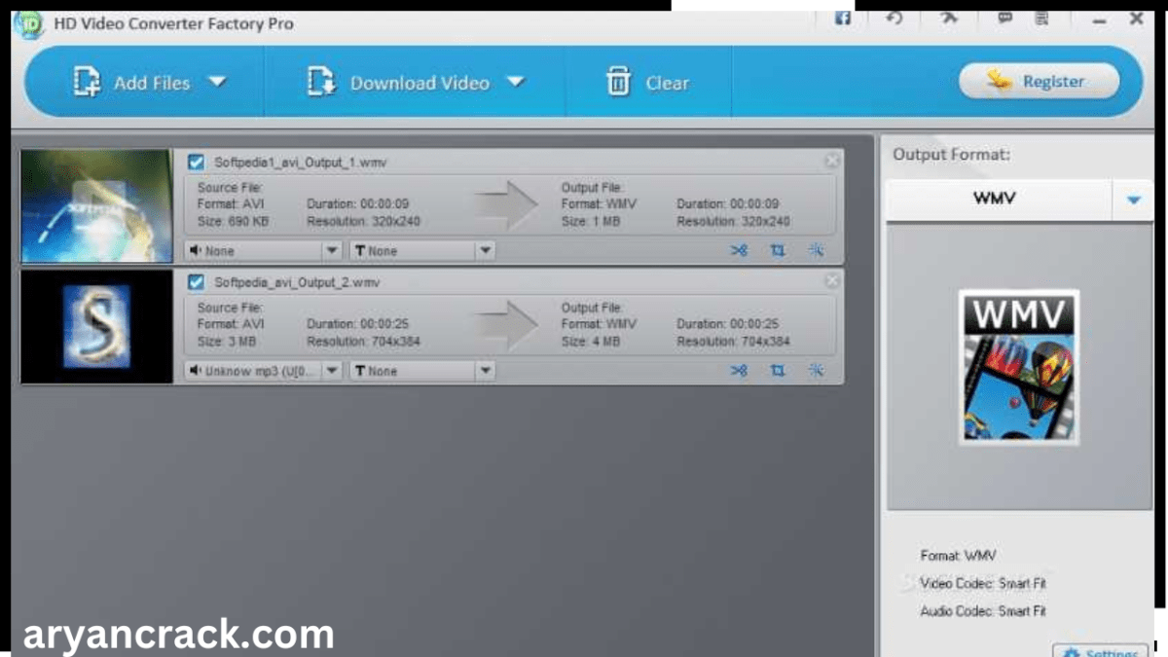Click the file name Softpedia1_avi_Output_1.wmv

[301, 163]
